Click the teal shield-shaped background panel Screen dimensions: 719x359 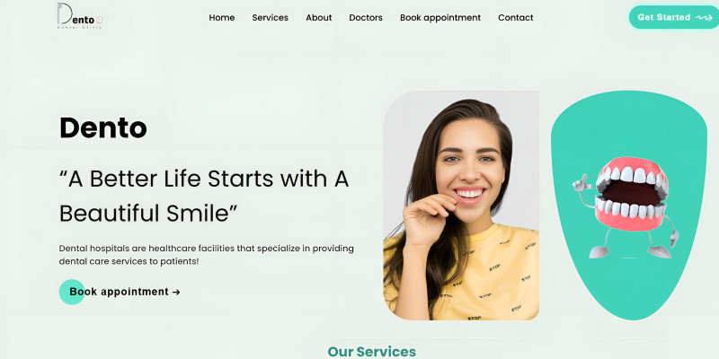629,206
